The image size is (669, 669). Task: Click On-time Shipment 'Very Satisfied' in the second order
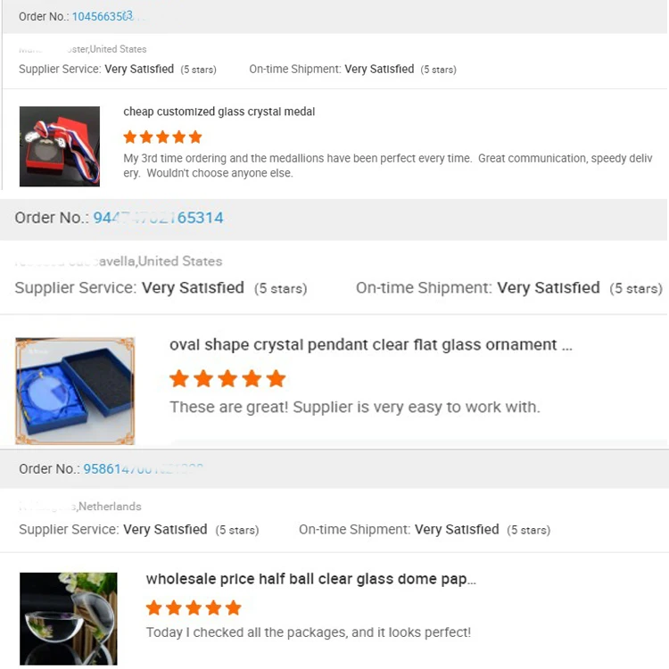548,288
